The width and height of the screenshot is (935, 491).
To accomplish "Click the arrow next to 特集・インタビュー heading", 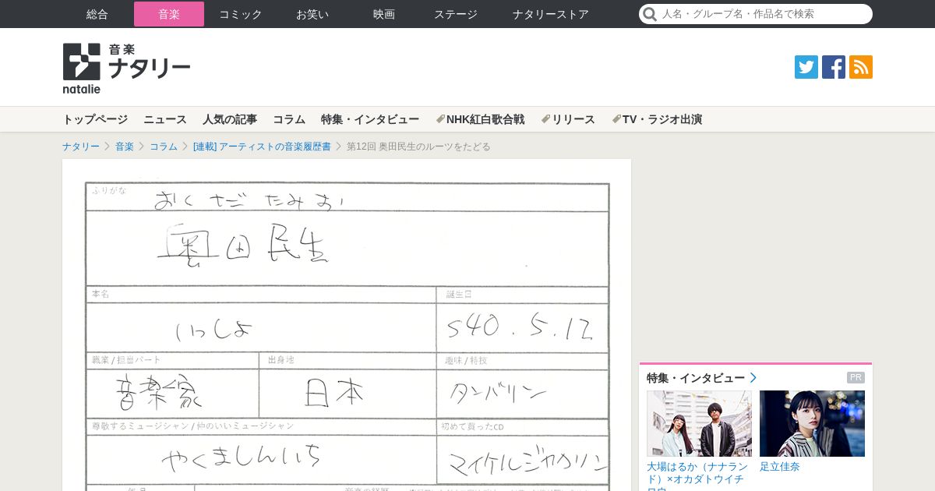I will pos(753,378).
